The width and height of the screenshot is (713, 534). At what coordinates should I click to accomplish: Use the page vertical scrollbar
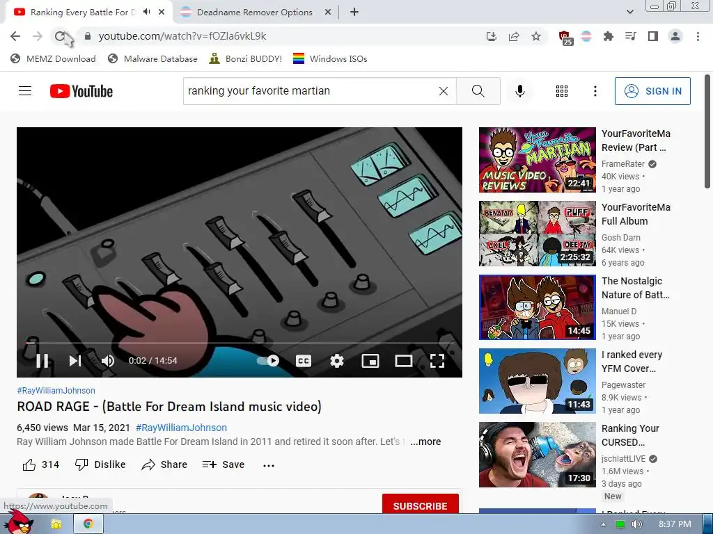click(x=707, y=131)
